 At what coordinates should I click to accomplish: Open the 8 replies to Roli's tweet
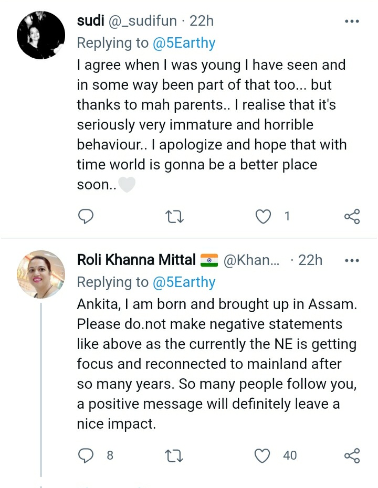click(110, 455)
